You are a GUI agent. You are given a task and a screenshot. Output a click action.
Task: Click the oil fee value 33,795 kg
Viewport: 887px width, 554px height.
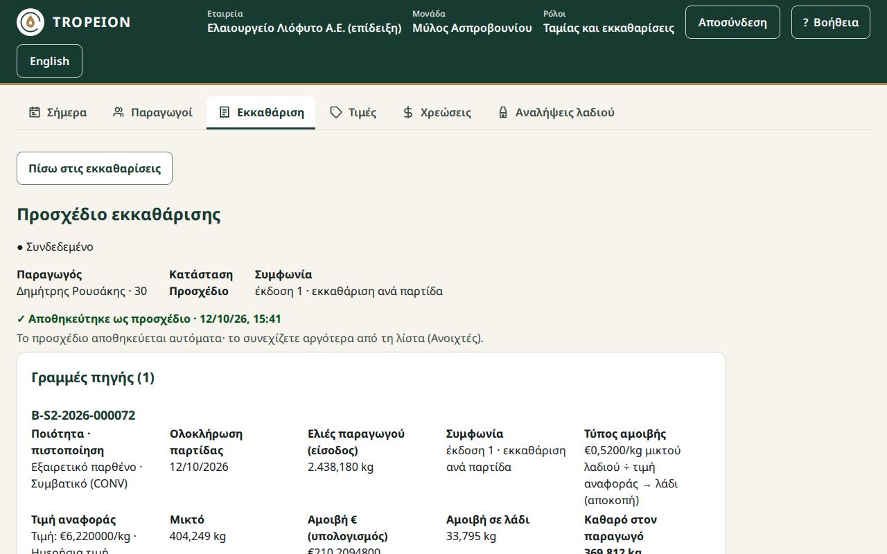coord(471,536)
